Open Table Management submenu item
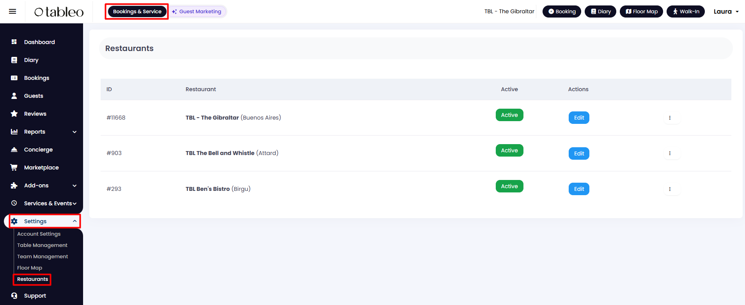This screenshot has height=305, width=745. tap(42, 245)
